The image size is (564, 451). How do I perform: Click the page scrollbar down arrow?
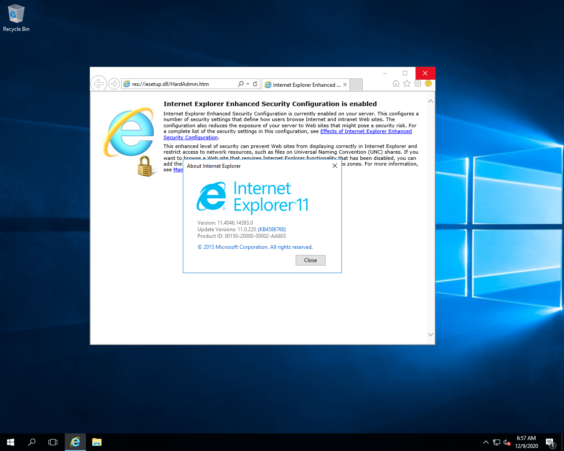coord(431,334)
